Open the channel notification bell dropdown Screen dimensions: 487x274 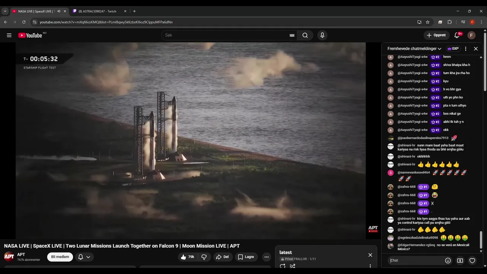point(84,257)
